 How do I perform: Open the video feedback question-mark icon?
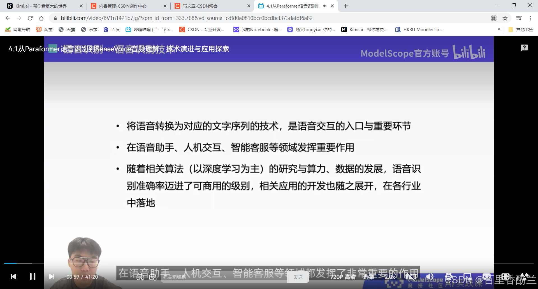pyautogui.click(x=524, y=48)
